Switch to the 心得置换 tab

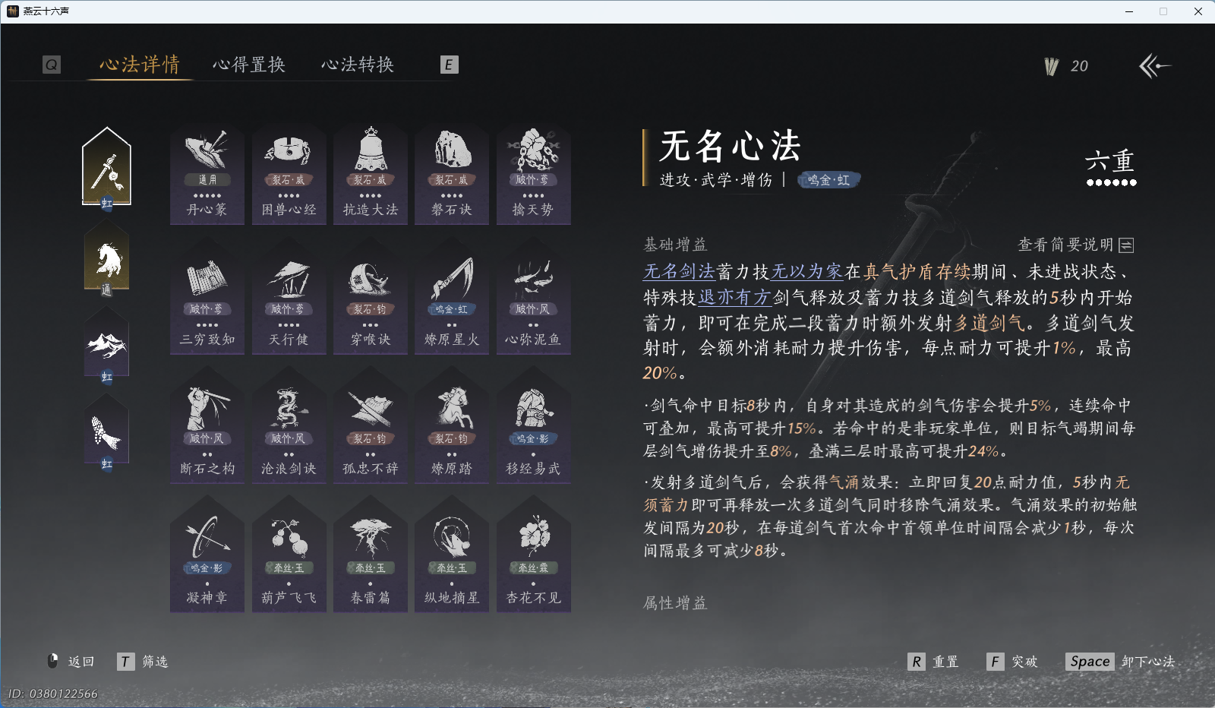[250, 65]
